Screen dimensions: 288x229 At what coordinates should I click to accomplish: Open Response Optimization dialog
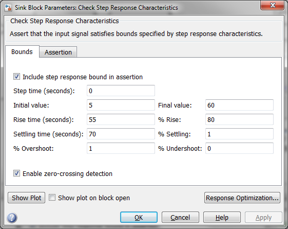coord(242,198)
